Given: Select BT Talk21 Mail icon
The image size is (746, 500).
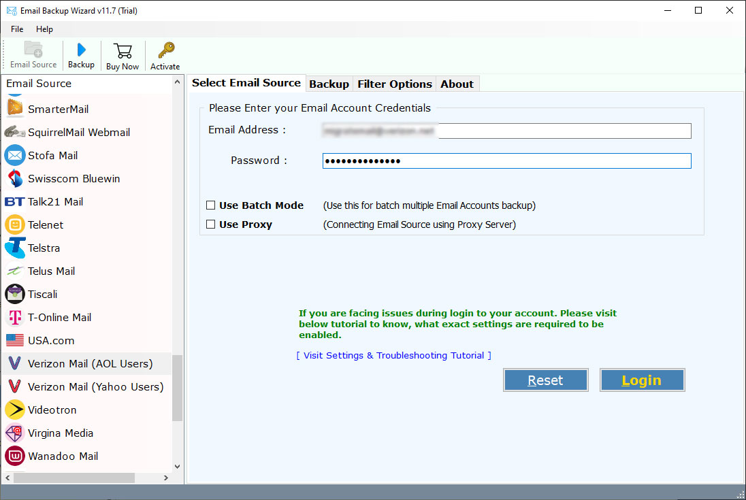Looking at the screenshot, I should pyautogui.click(x=15, y=201).
